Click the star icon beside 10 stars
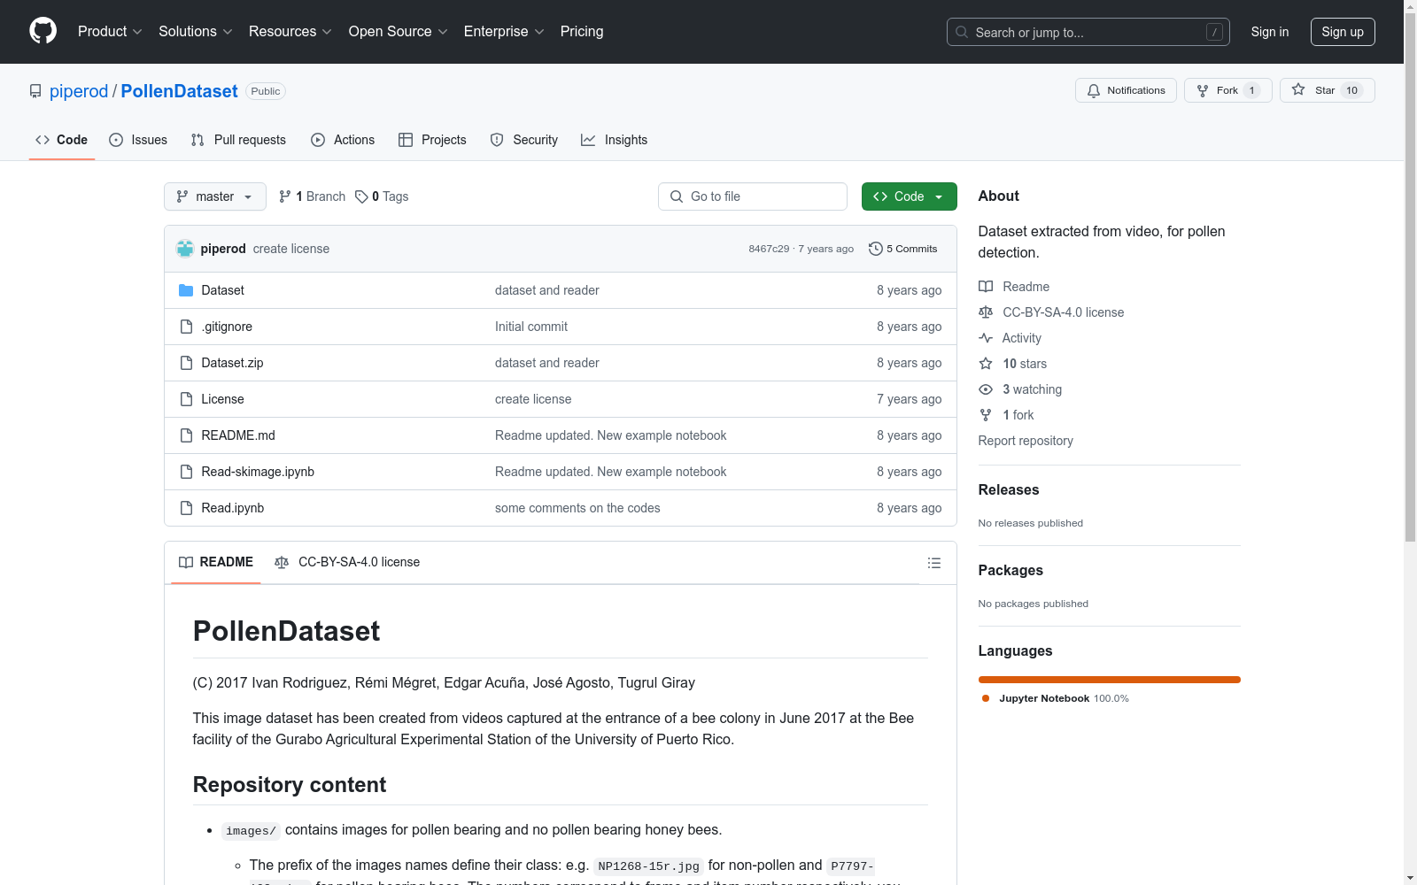This screenshot has height=885, width=1417. click(986, 364)
